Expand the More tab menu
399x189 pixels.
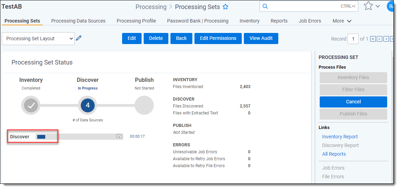click(x=342, y=21)
